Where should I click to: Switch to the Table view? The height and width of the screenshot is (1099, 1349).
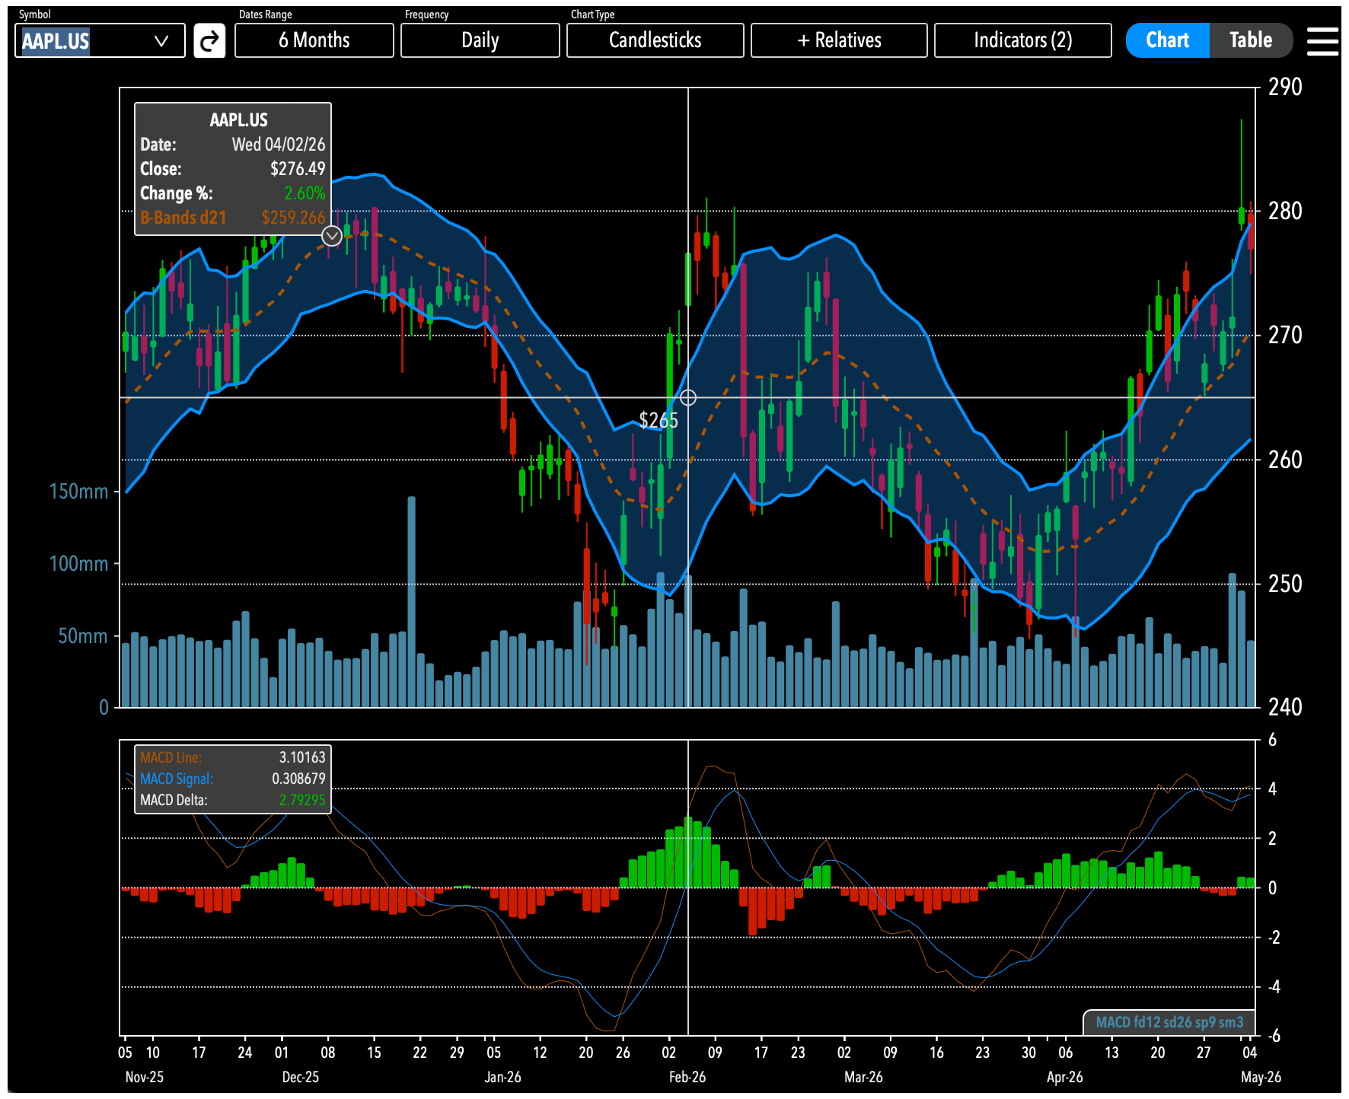coord(1251,40)
